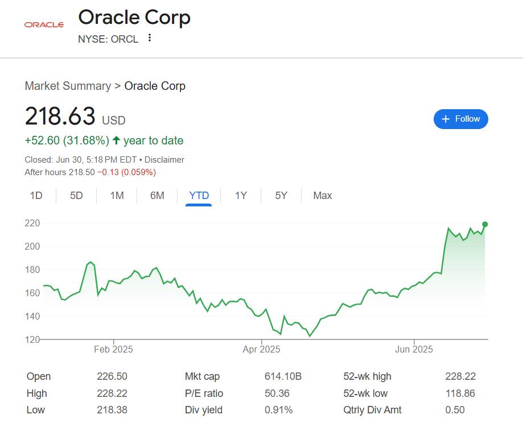Click the Mkt cap value 614.10B
Image resolution: width=523 pixels, height=427 pixels.
coord(283,376)
